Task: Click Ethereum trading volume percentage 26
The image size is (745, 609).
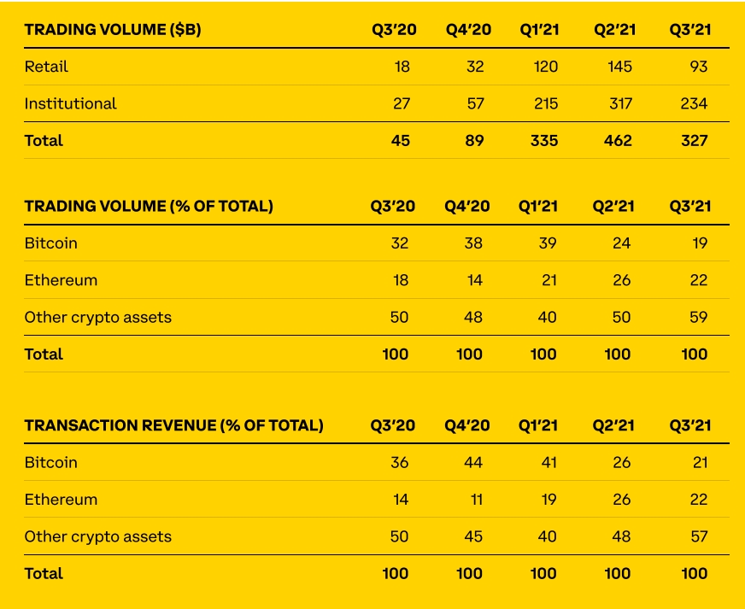Action: [621, 280]
